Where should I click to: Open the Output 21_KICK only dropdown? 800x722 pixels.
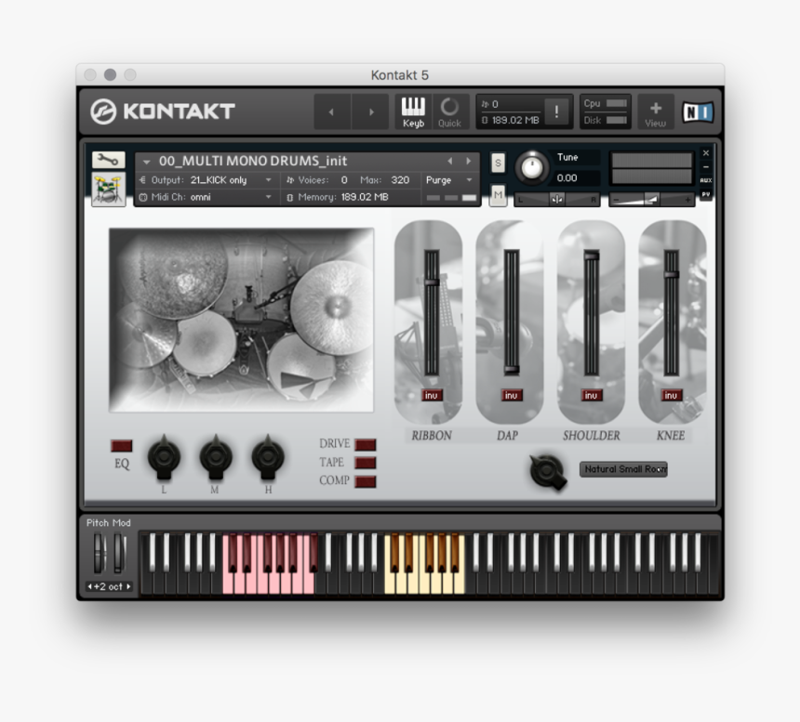click(231, 180)
